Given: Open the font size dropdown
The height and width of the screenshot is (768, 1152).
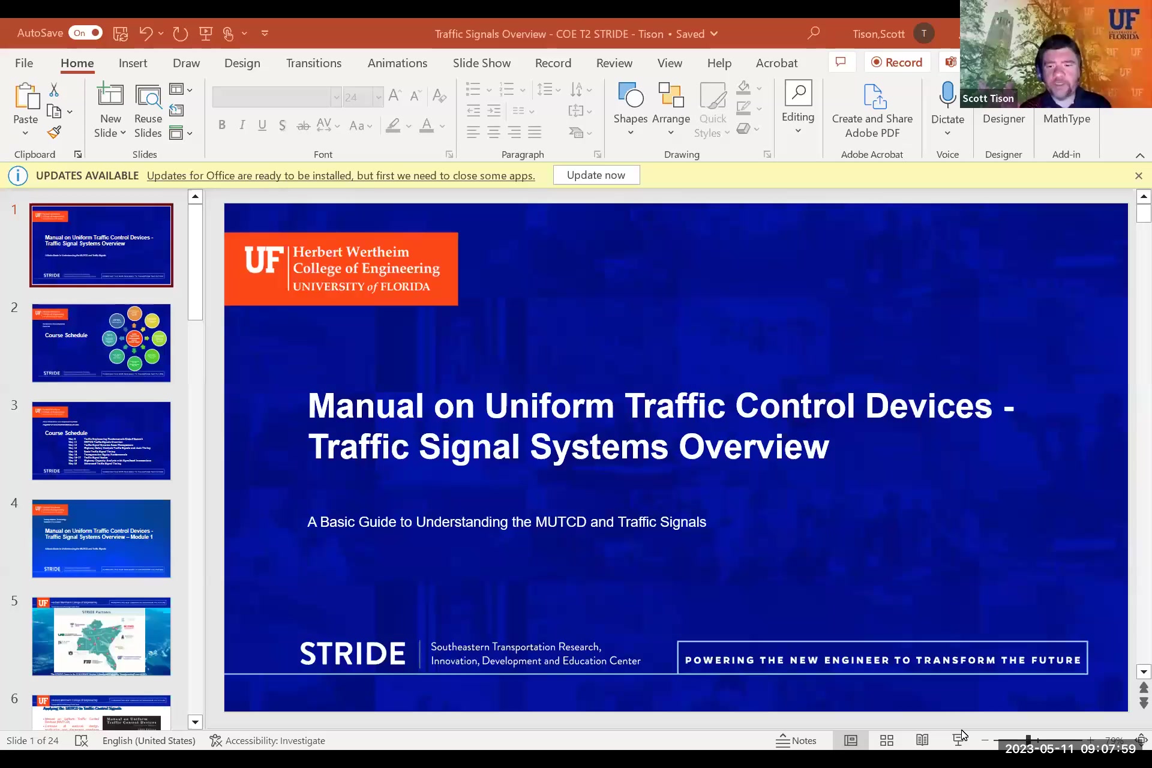Looking at the screenshot, I should tap(378, 97).
